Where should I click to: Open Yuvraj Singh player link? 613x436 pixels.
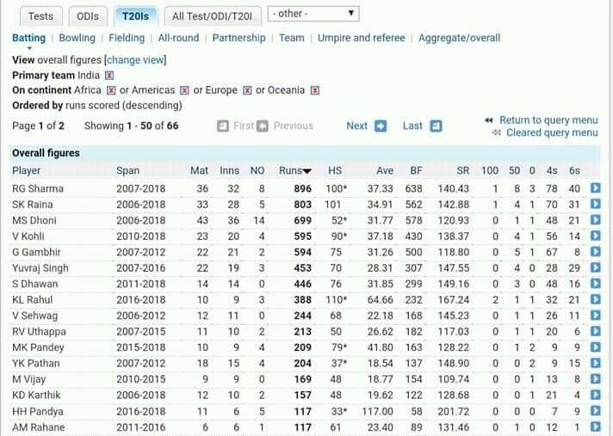pyautogui.click(x=40, y=268)
